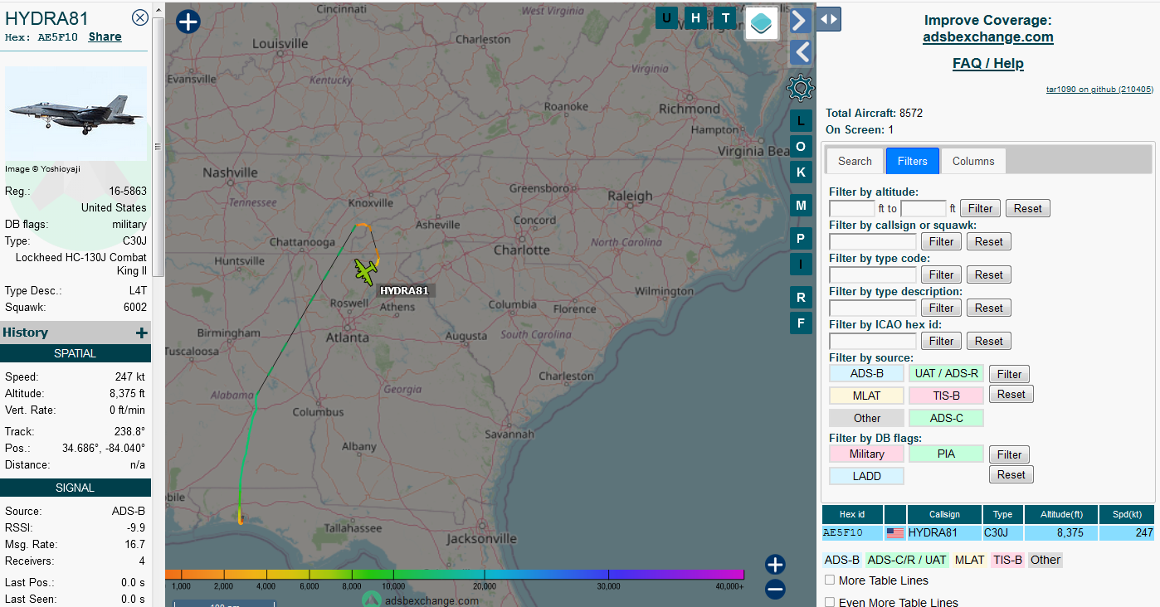
Task: Apply the callsign or squawk Filter
Action: click(x=941, y=241)
